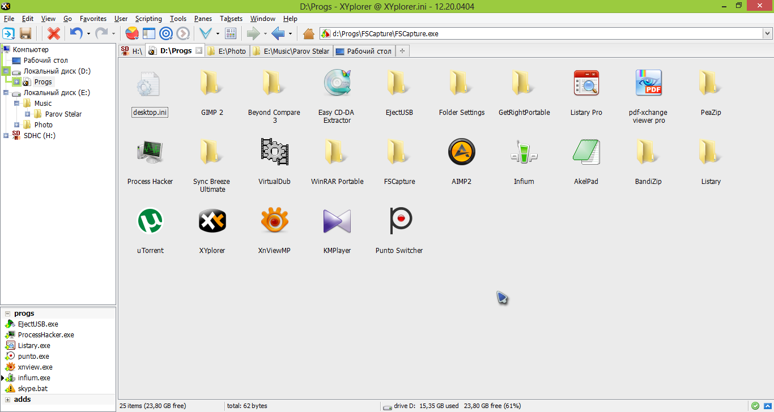
Task: Select Рабочий стол in folder tree
Action: coord(45,61)
